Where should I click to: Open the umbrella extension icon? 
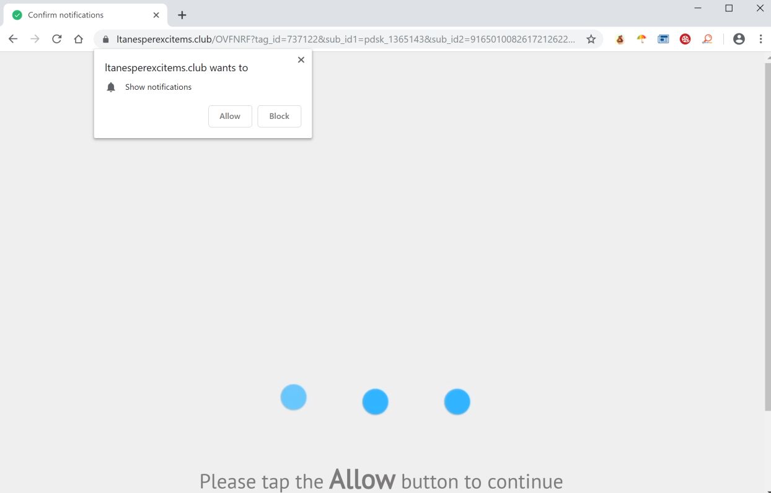pyautogui.click(x=641, y=39)
